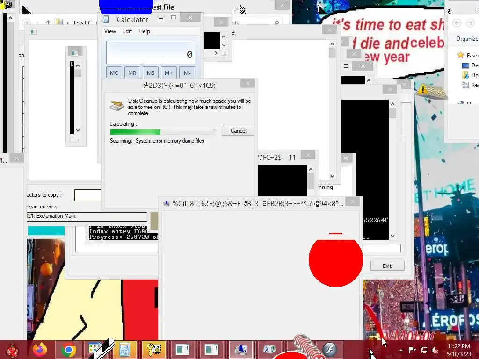Click scroll-down arrow of tall black console
The width and height of the screenshot is (479, 359).
point(393,236)
